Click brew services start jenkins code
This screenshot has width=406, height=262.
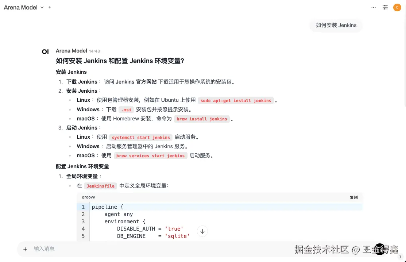tap(150, 155)
